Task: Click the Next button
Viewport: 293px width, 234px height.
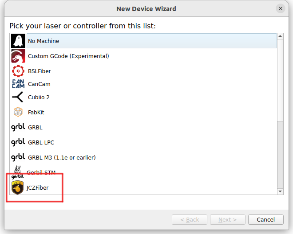Action: (x=227, y=219)
